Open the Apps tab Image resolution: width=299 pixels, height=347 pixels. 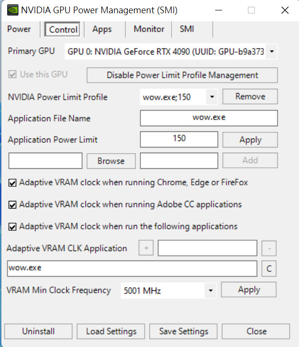(x=102, y=29)
